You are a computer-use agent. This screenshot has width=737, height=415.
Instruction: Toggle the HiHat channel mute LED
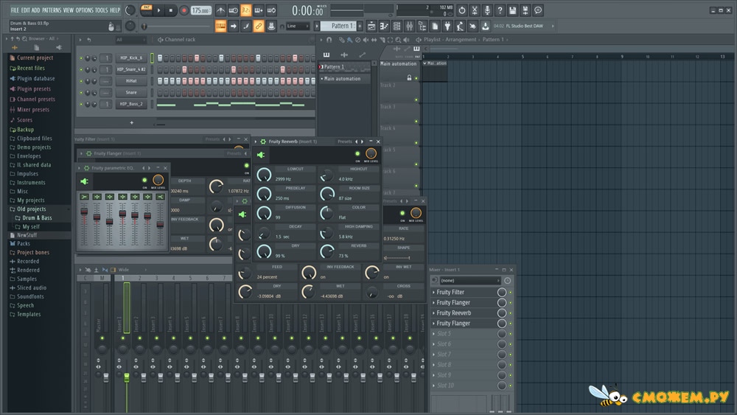pyautogui.click(x=81, y=81)
